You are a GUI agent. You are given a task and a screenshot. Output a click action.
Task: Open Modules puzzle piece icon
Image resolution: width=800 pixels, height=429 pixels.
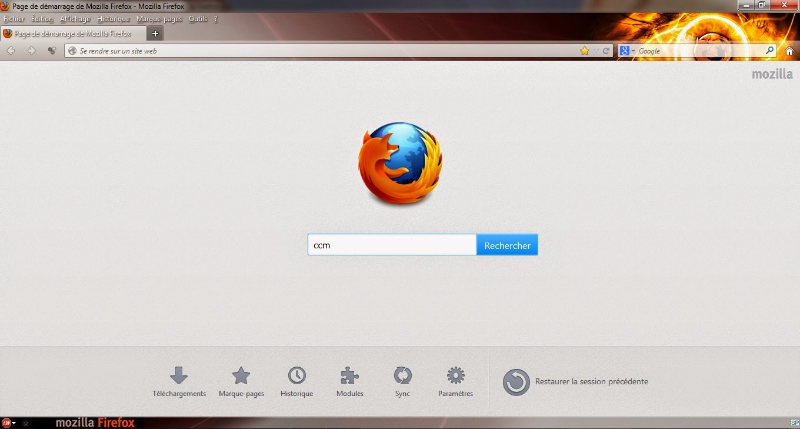coord(350,382)
